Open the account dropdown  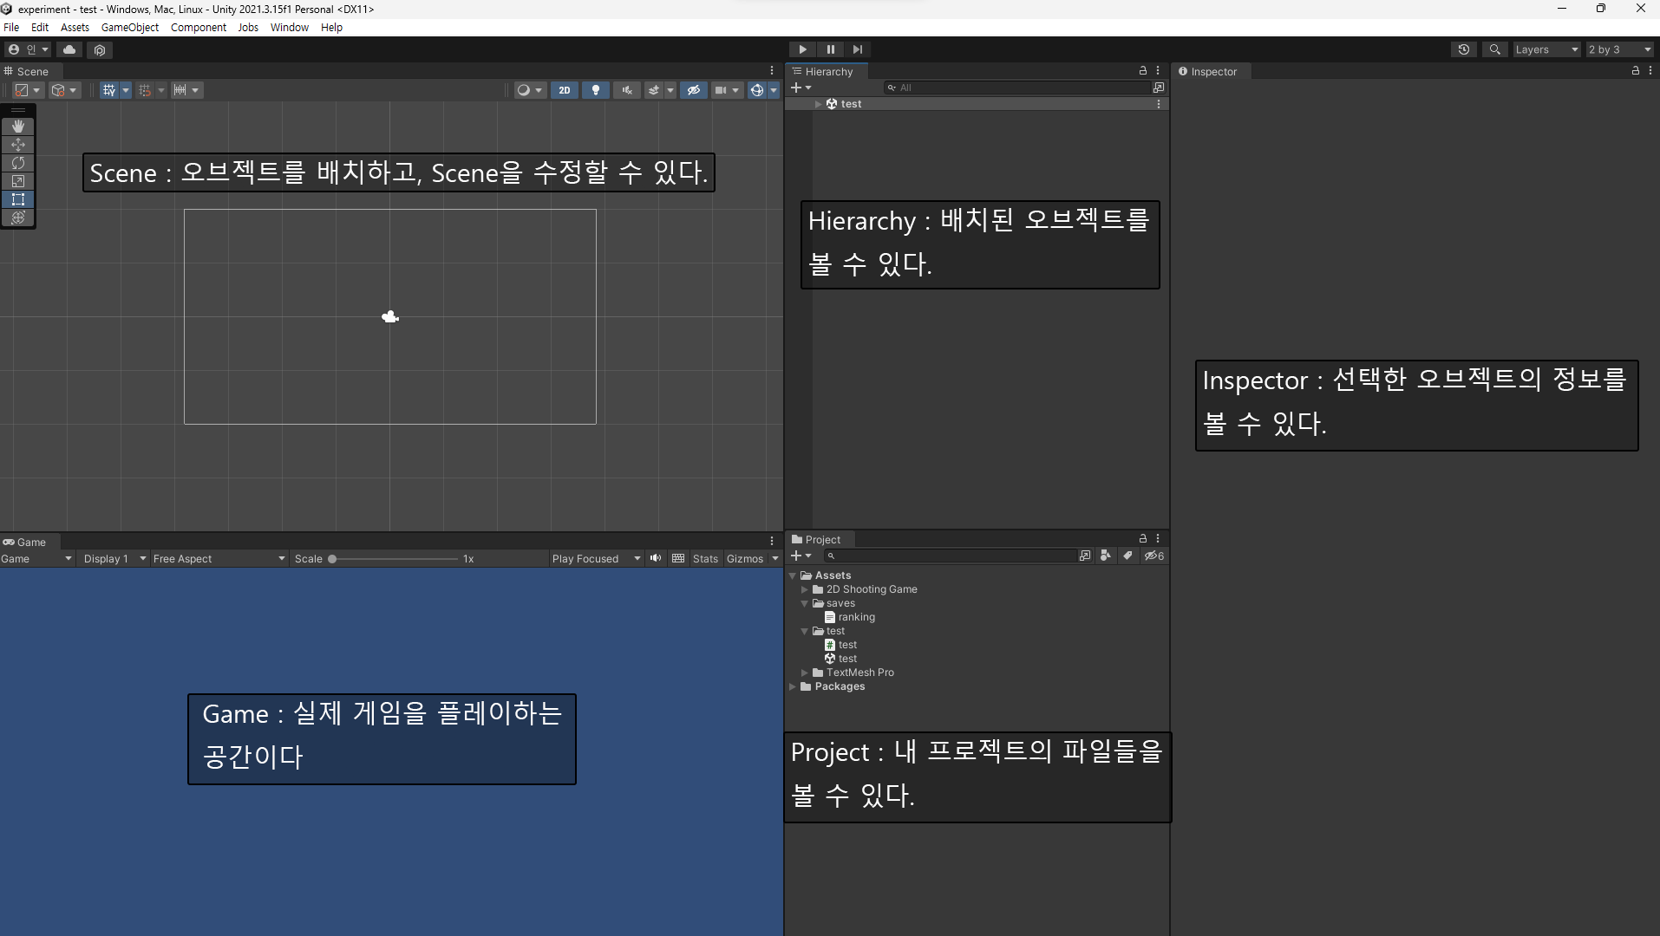[28, 49]
